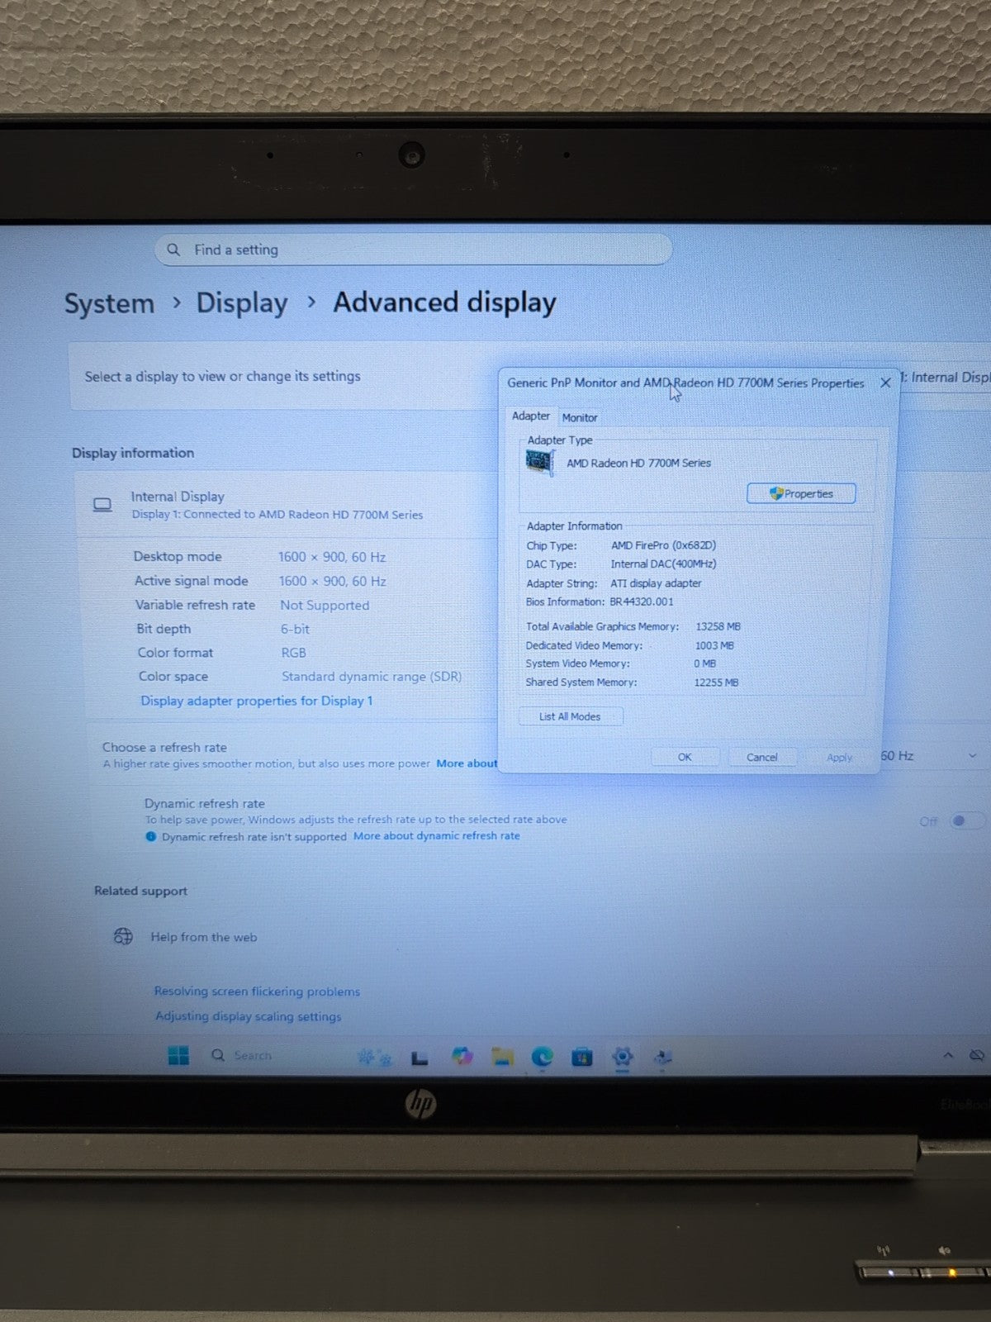
Task: Open File Explorer from the taskbar
Action: tap(502, 1056)
